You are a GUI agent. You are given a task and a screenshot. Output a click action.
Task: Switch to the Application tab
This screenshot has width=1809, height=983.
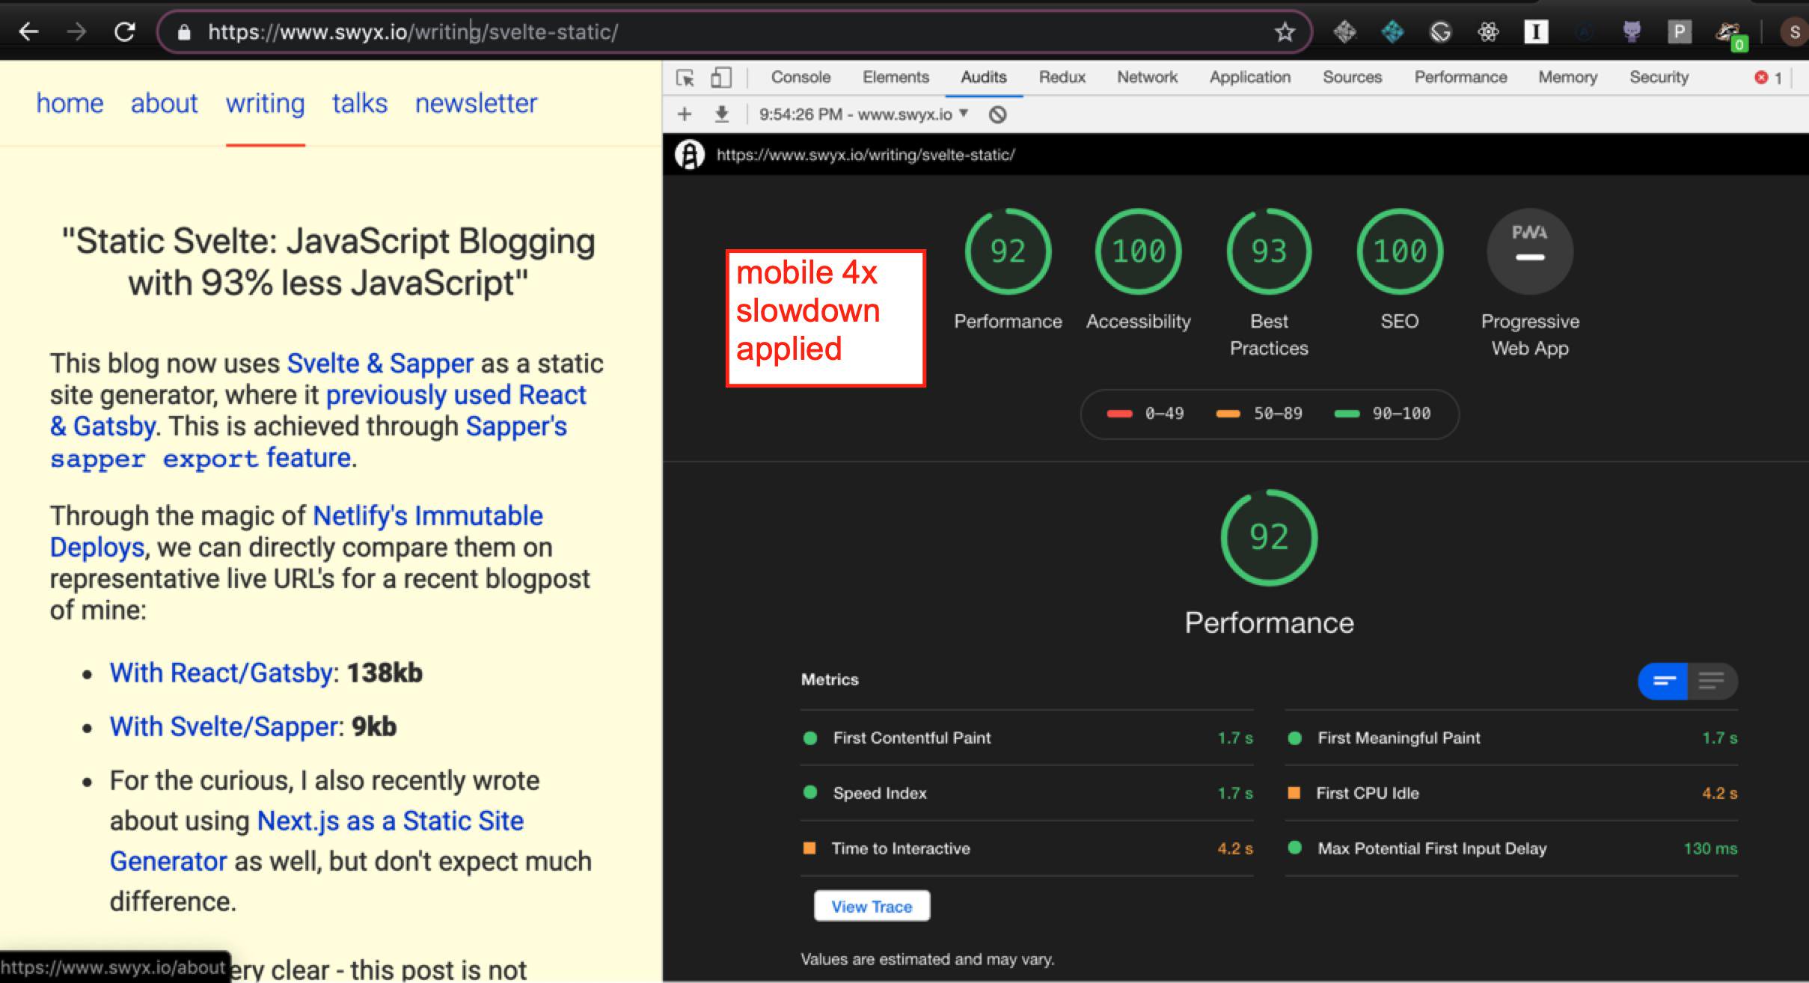point(1250,78)
